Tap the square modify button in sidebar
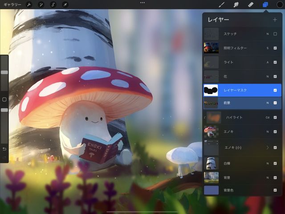The width and height of the screenshot is (285, 214). (x=4, y=99)
